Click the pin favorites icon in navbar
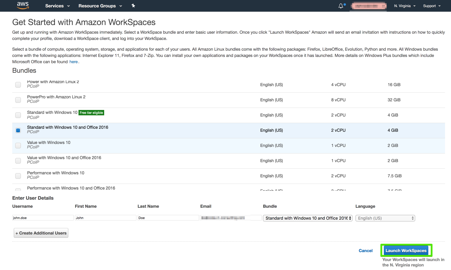 point(133,6)
